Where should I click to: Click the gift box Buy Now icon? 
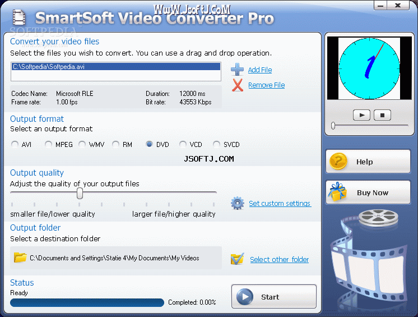tap(337, 192)
